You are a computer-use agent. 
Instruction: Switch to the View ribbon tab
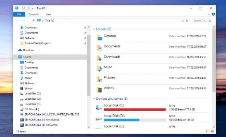[48, 14]
